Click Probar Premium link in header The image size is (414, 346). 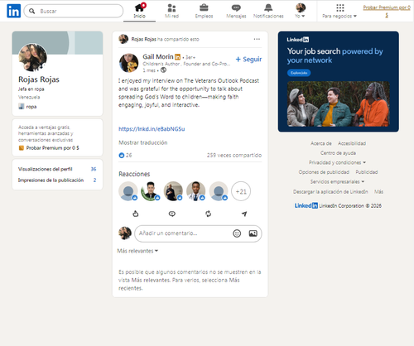tap(387, 11)
